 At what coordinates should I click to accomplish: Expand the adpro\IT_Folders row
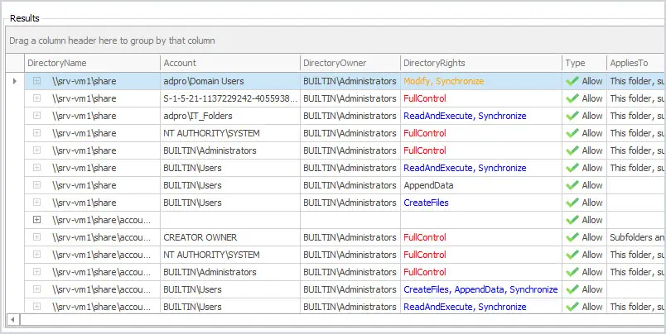coord(37,116)
